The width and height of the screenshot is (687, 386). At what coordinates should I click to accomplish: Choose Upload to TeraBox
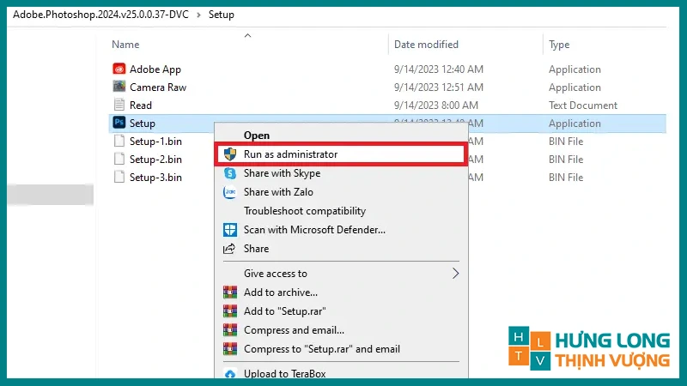(x=285, y=373)
